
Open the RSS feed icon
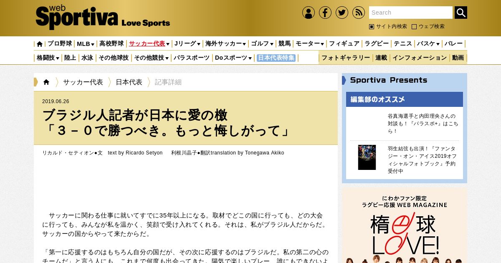[359, 13]
